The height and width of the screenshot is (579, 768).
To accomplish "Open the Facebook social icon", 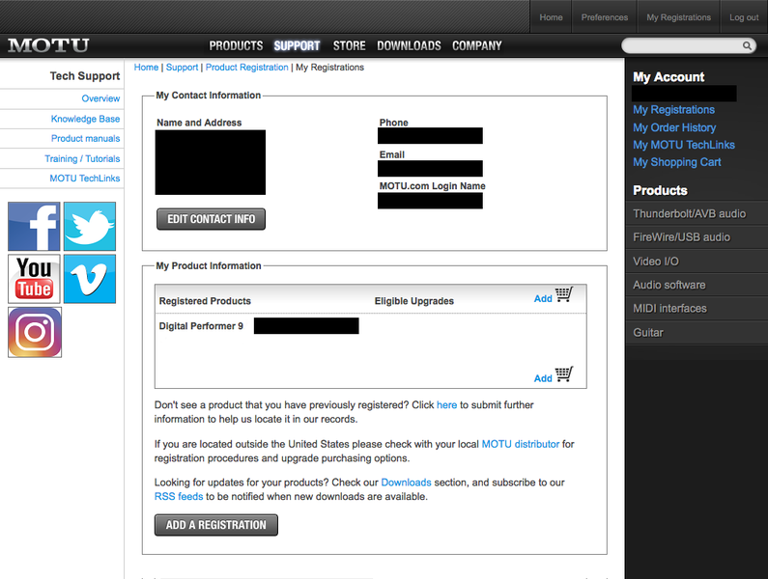I will (34, 227).
